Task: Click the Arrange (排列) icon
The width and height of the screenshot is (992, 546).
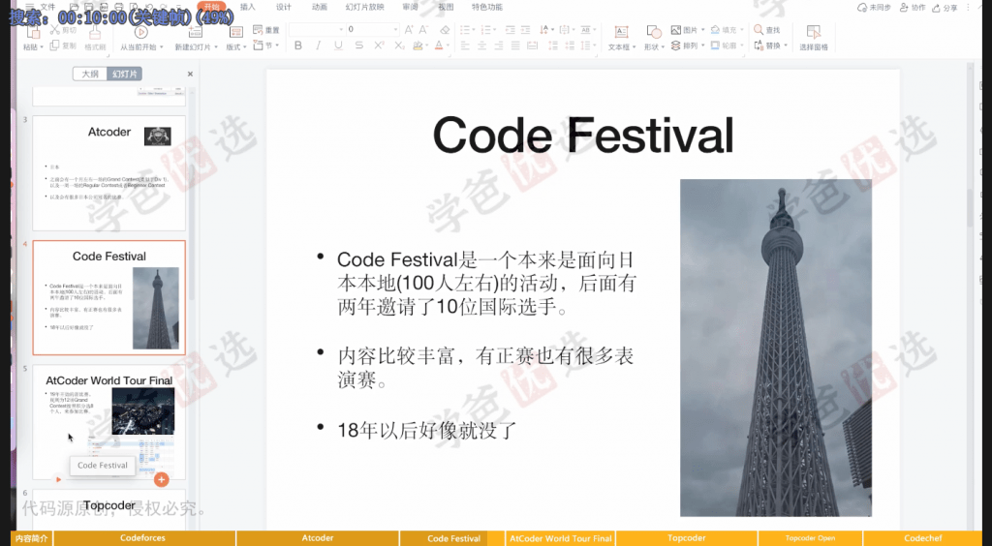Action: tap(675, 45)
